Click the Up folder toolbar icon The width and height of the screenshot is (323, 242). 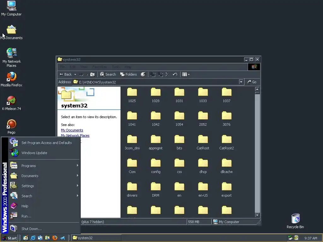click(x=92, y=74)
